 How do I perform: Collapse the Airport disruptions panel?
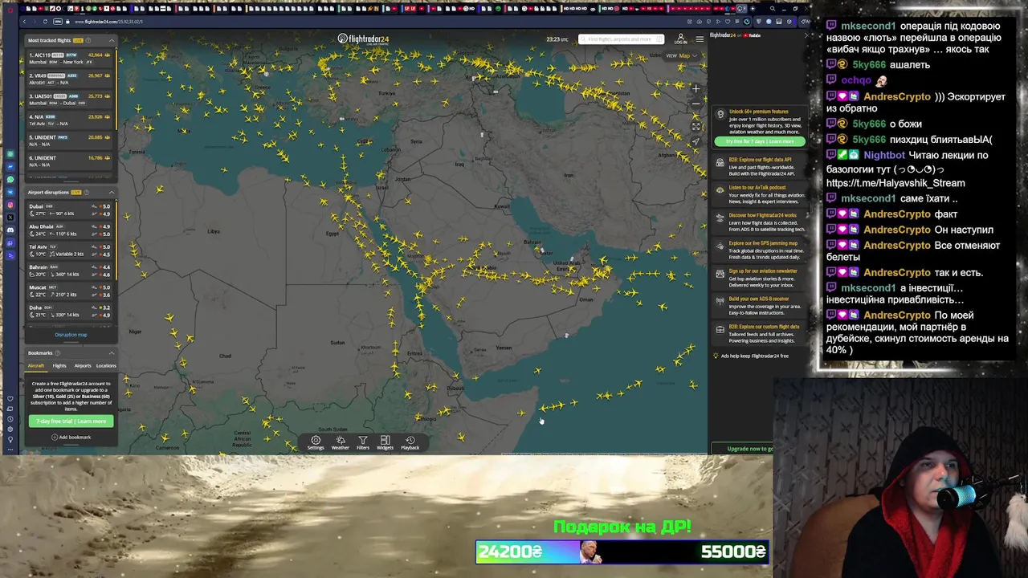click(x=111, y=193)
